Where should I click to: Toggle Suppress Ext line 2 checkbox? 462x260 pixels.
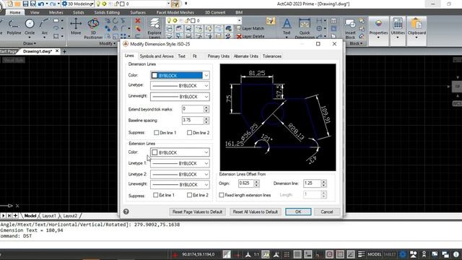coord(189,195)
